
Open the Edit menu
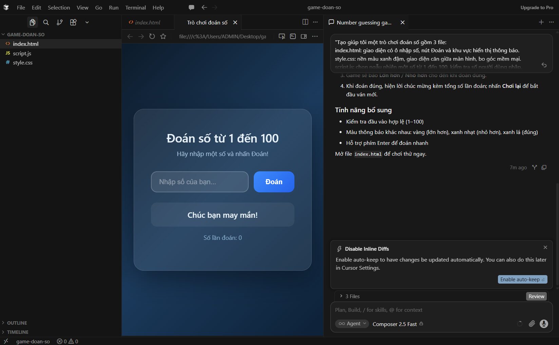(x=36, y=7)
